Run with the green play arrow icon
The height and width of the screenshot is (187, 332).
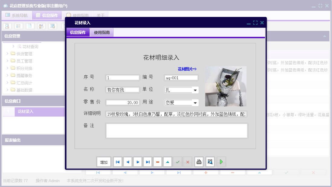coord(221,162)
